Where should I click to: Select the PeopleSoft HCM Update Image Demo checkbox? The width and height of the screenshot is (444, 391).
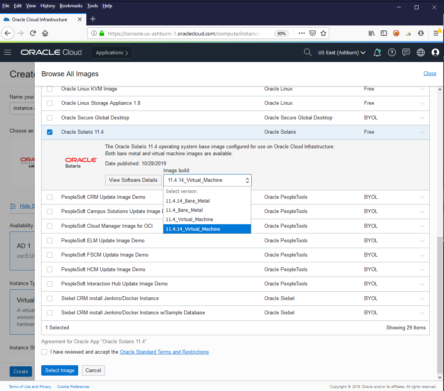[49, 269]
